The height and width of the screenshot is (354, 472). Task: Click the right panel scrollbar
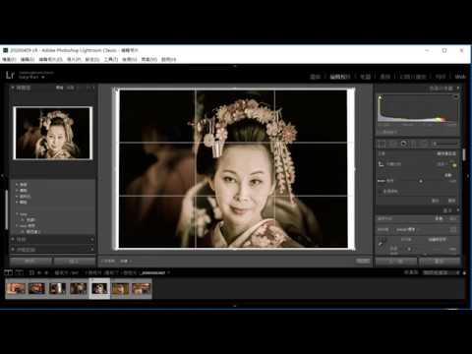pyautogui.click(x=464, y=154)
